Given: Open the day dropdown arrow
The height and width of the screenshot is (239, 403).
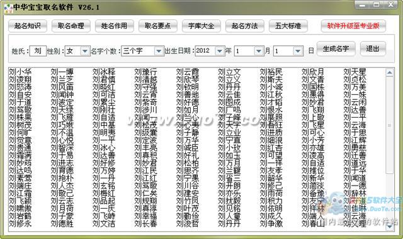Looking at the screenshot, I should coord(298,51).
